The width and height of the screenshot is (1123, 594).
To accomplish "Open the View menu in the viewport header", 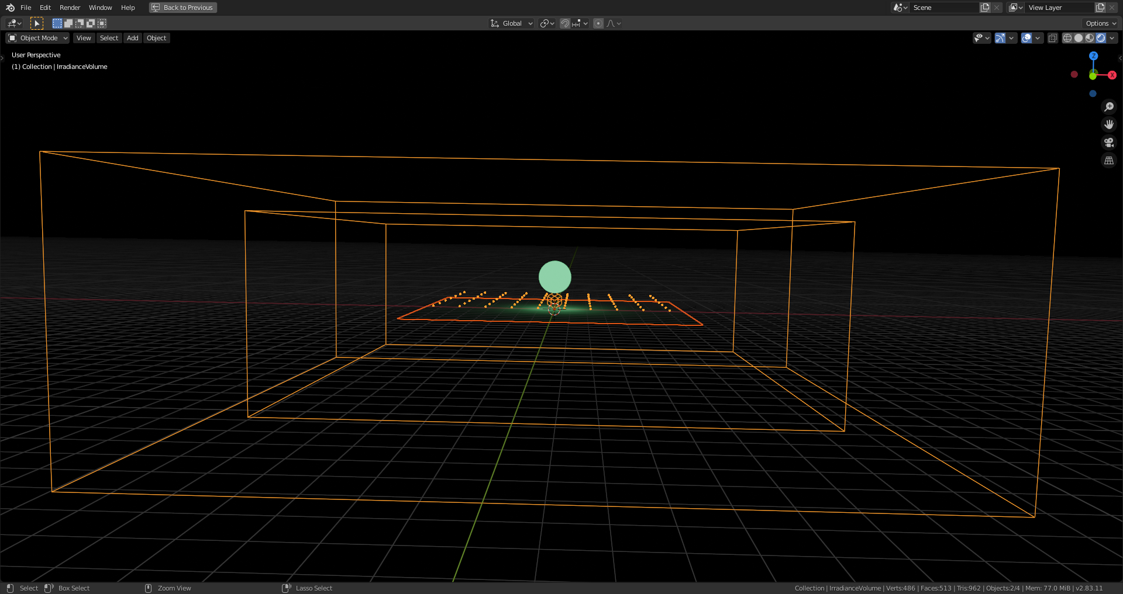I will pos(84,37).
